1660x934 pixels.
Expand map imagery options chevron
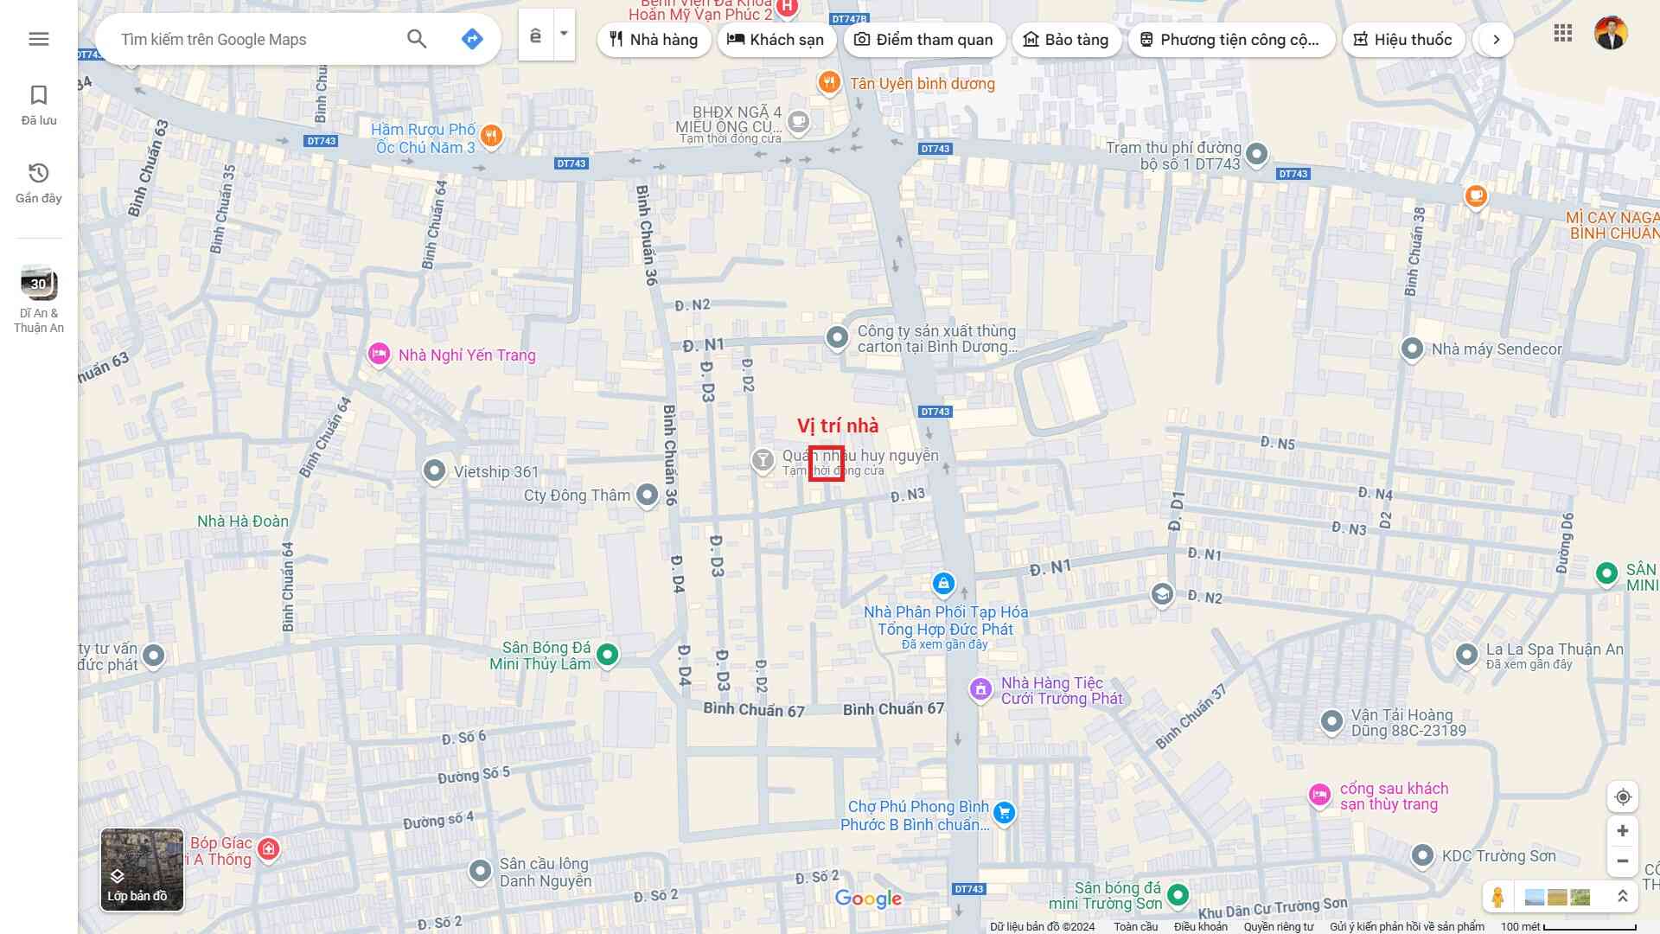point(1623,897)
